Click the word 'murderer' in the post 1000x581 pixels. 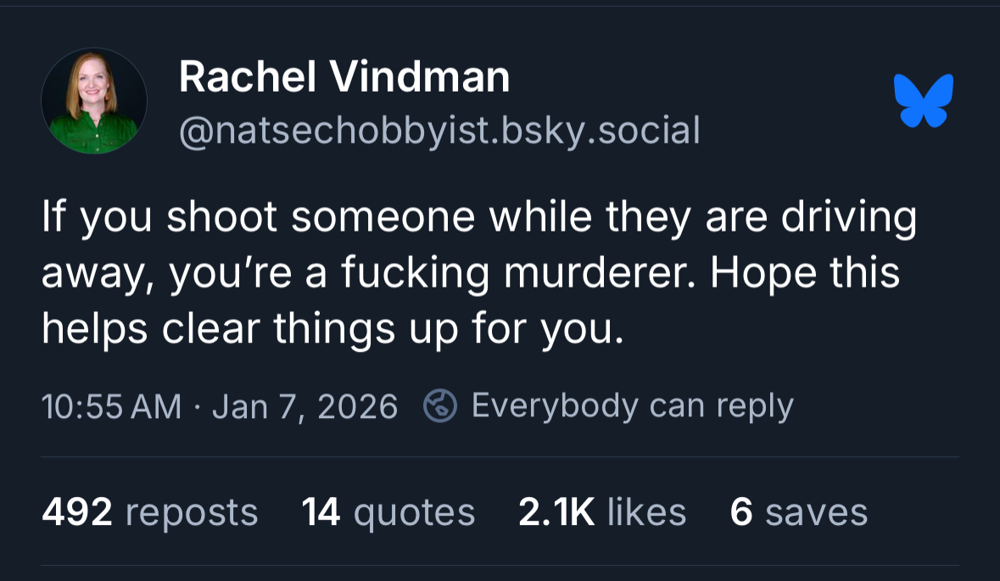point(595,274)
